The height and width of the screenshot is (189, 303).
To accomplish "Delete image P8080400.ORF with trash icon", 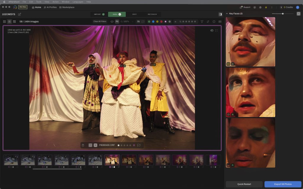I will click(83, 145).
